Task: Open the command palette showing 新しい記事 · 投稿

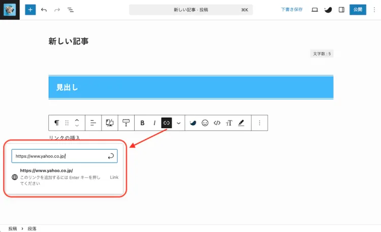Action: 190,10
